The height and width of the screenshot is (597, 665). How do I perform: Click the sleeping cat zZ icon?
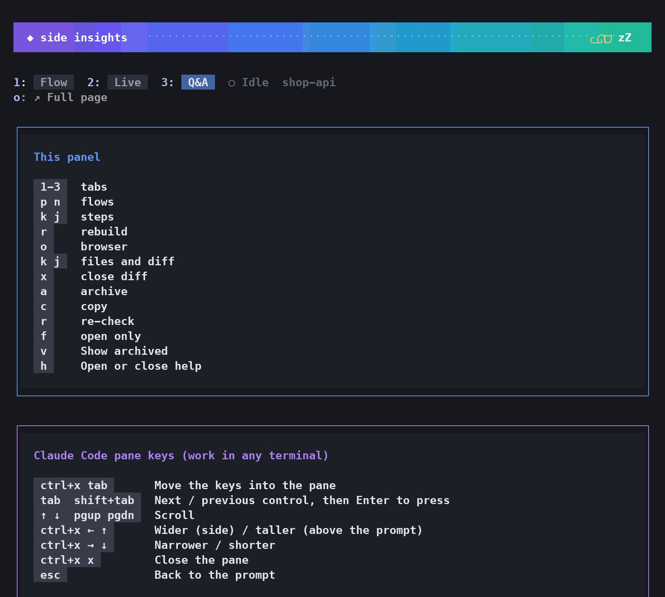click(x=611, y=38)
